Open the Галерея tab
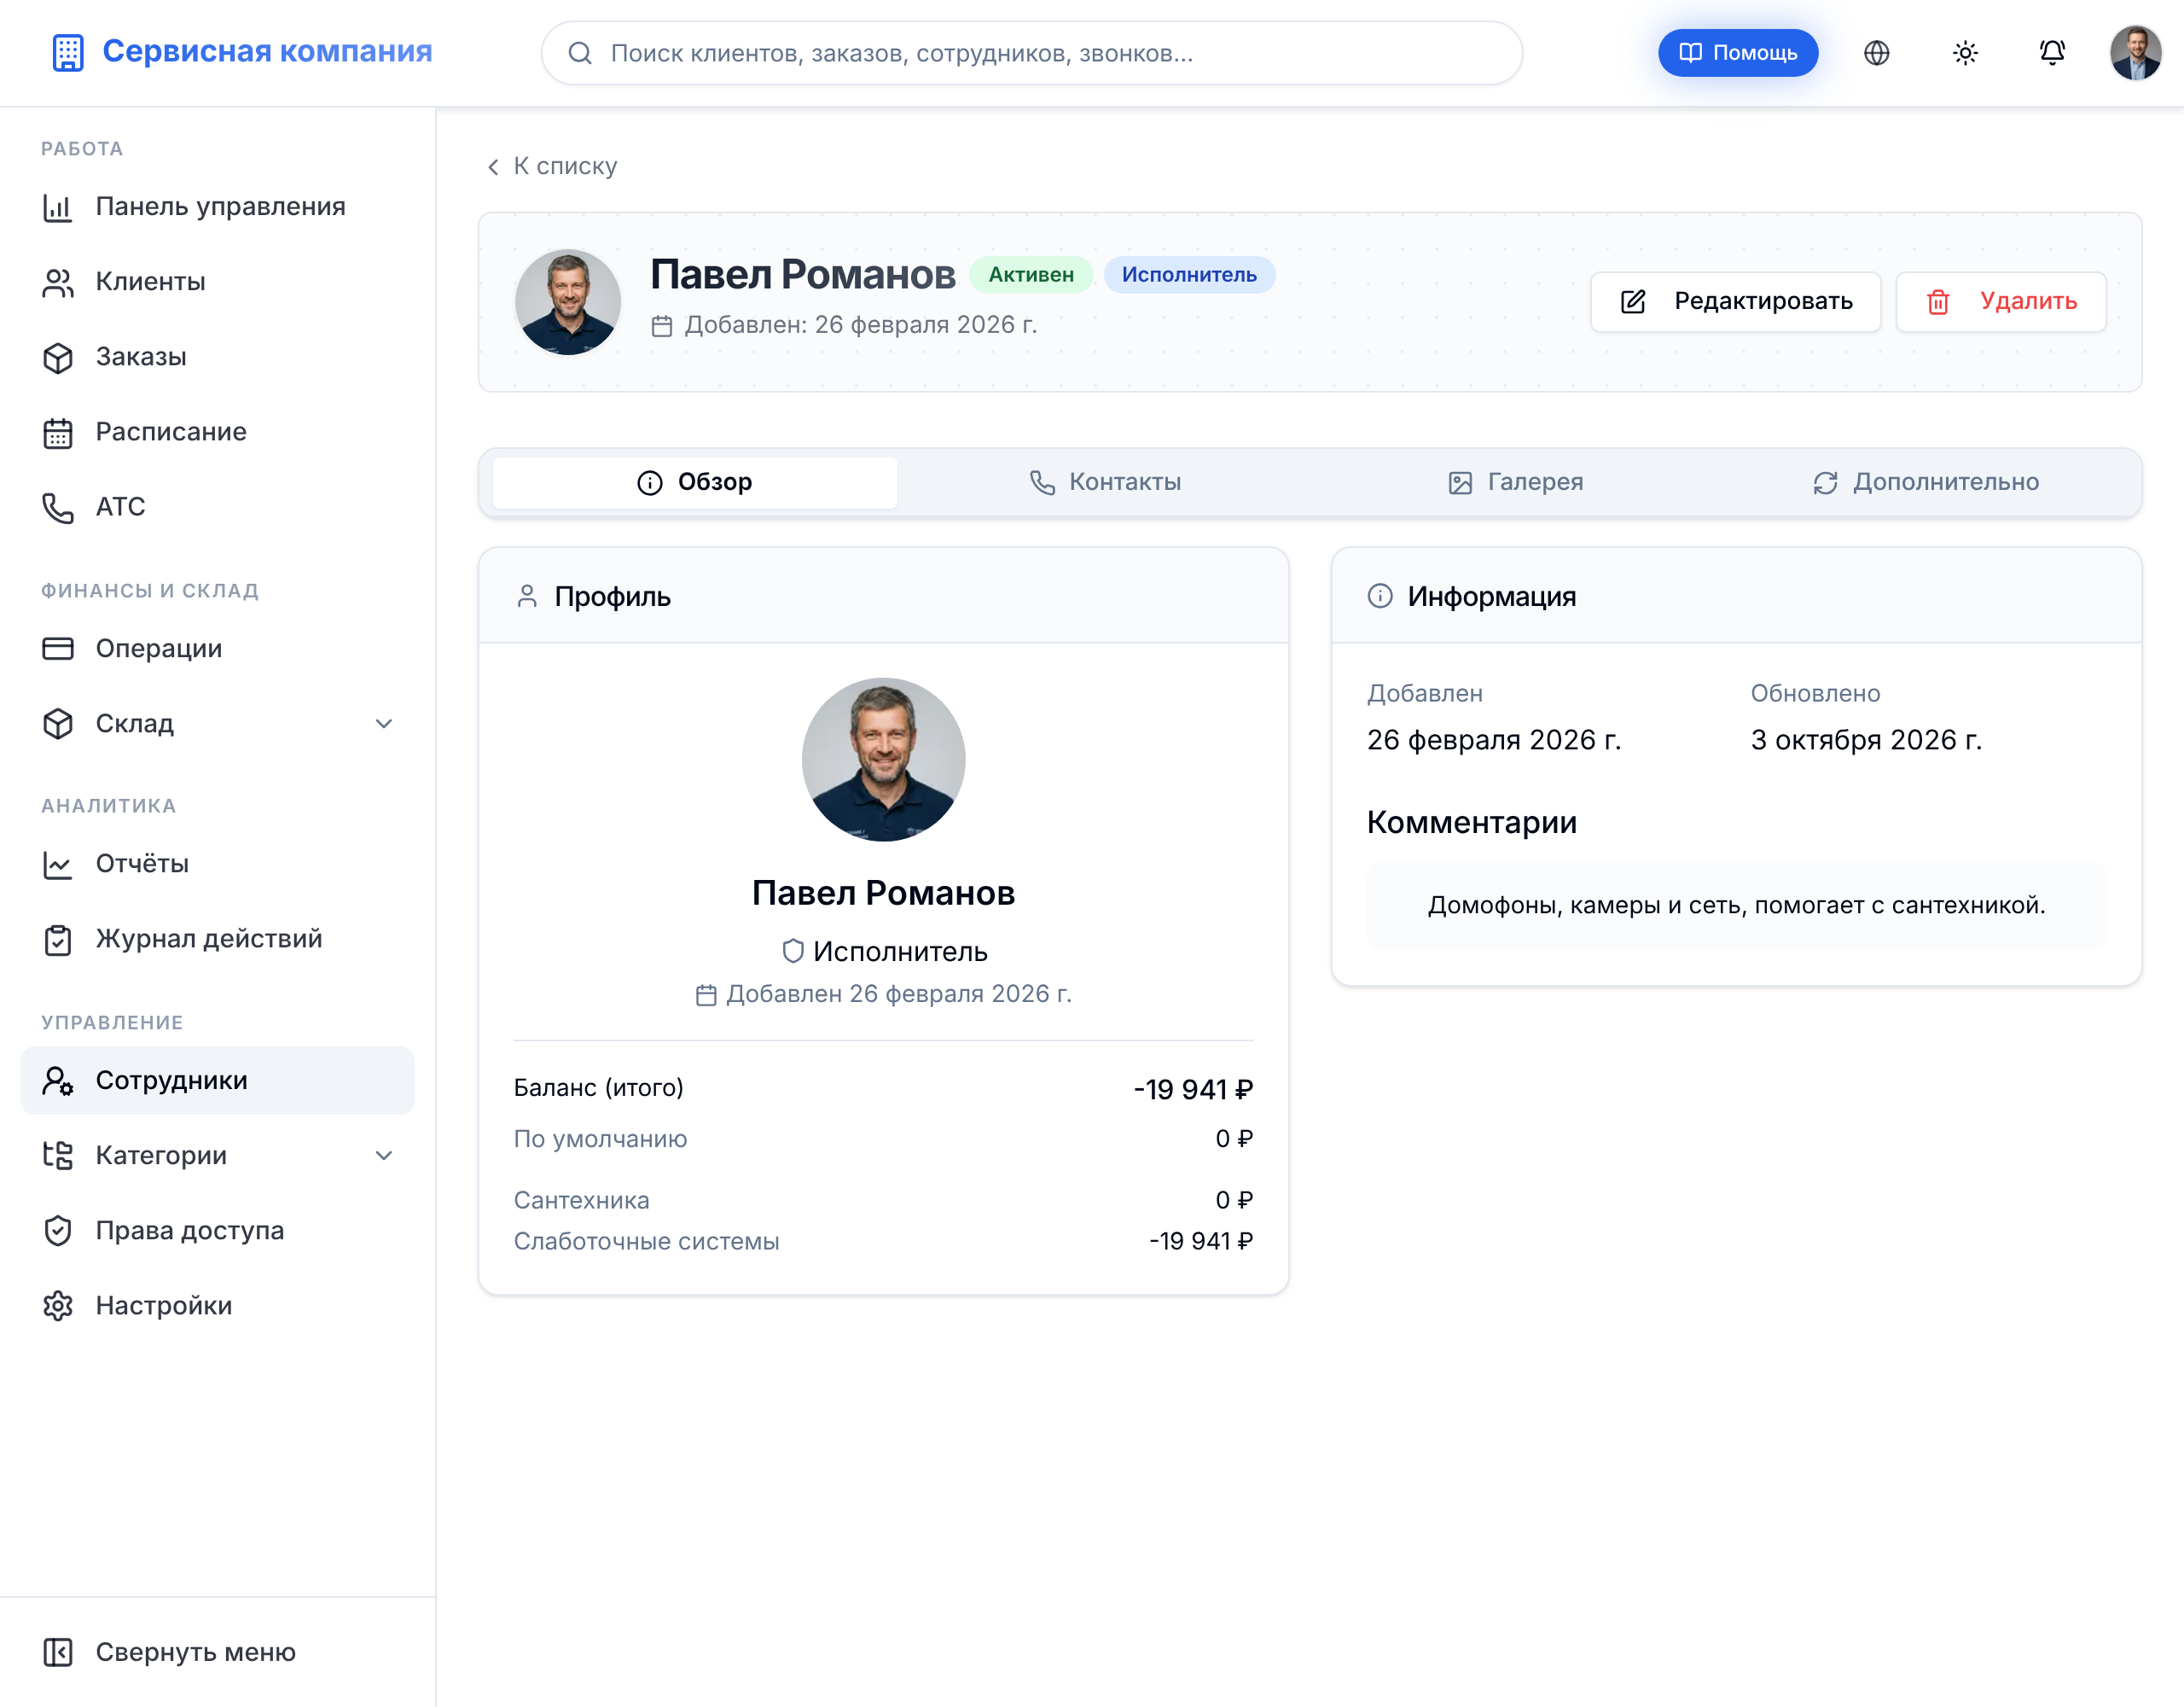The height and width of the screenshot is (1707, 2184). [x=1516, y=482]
